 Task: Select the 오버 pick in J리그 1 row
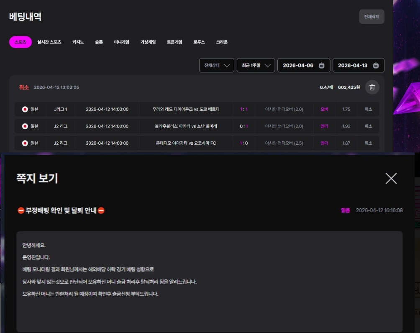click(x=324, y=109)
